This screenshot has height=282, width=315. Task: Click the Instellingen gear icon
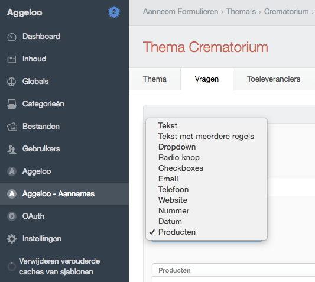click(12, 239)
